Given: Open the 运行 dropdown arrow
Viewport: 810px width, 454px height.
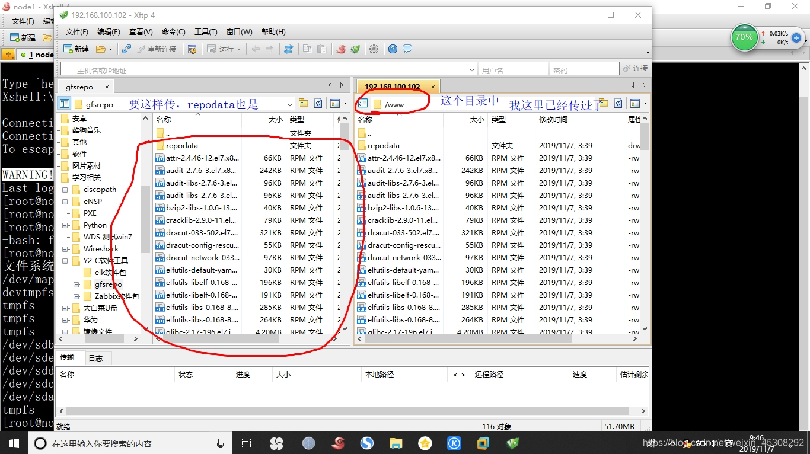Looking at the screenshot, I should pos(240,49).
